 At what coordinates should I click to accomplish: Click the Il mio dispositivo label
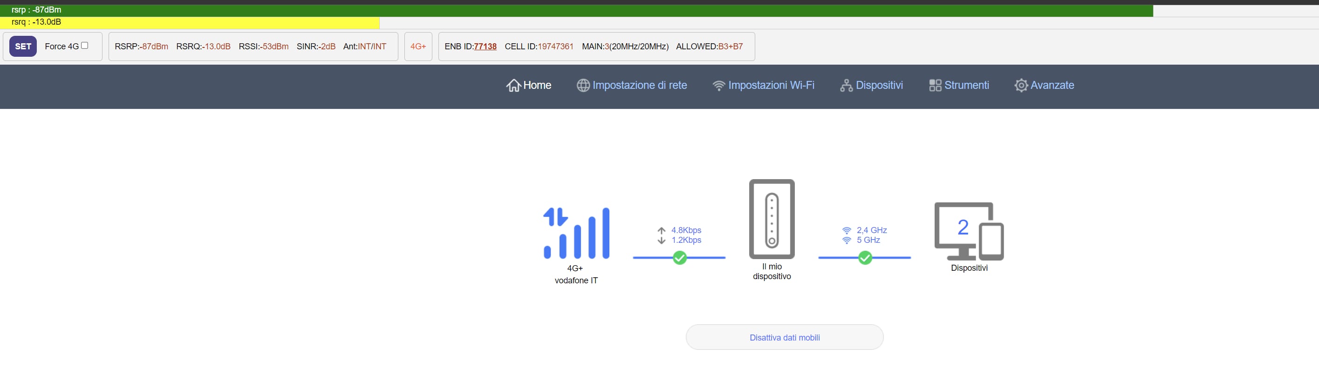click(772, 271)
